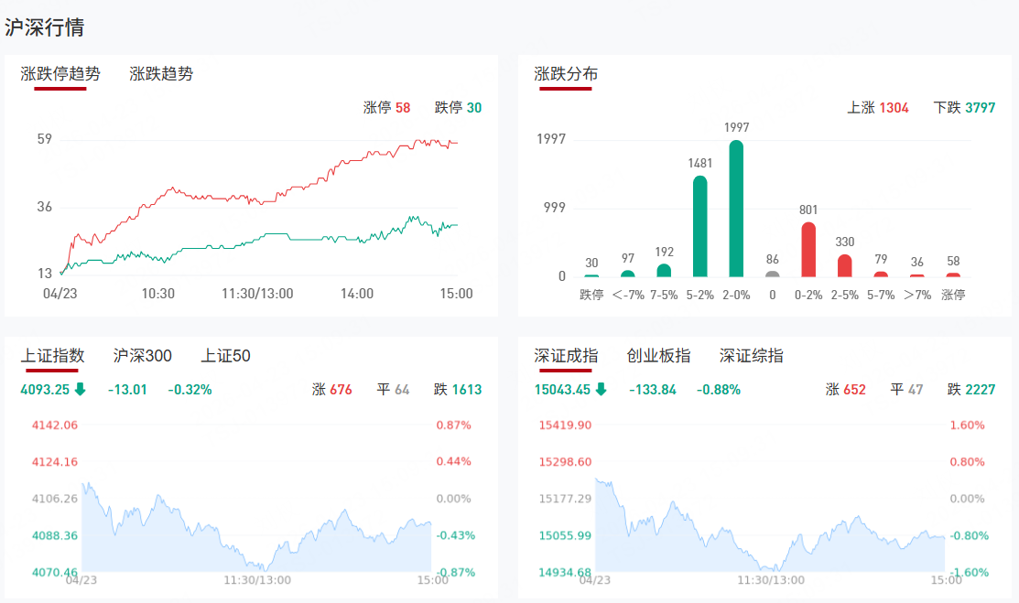Open the 沪深300 index tab
The height and width of the screenshot is (603, 1019).
point(142,356)
